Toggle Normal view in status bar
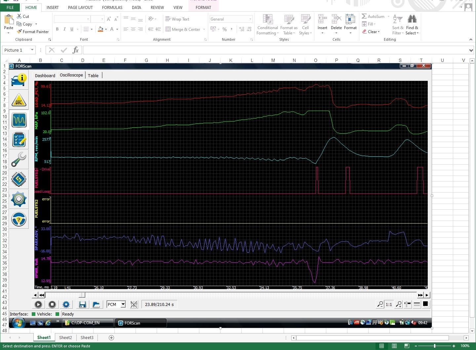476x350 pixels. click(382, 346)
